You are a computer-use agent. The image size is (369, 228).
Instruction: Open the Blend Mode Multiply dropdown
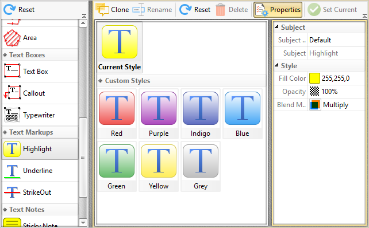(336, 105)
